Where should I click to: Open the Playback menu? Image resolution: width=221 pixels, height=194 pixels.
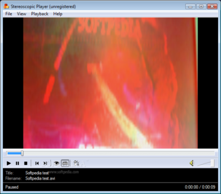40,14
